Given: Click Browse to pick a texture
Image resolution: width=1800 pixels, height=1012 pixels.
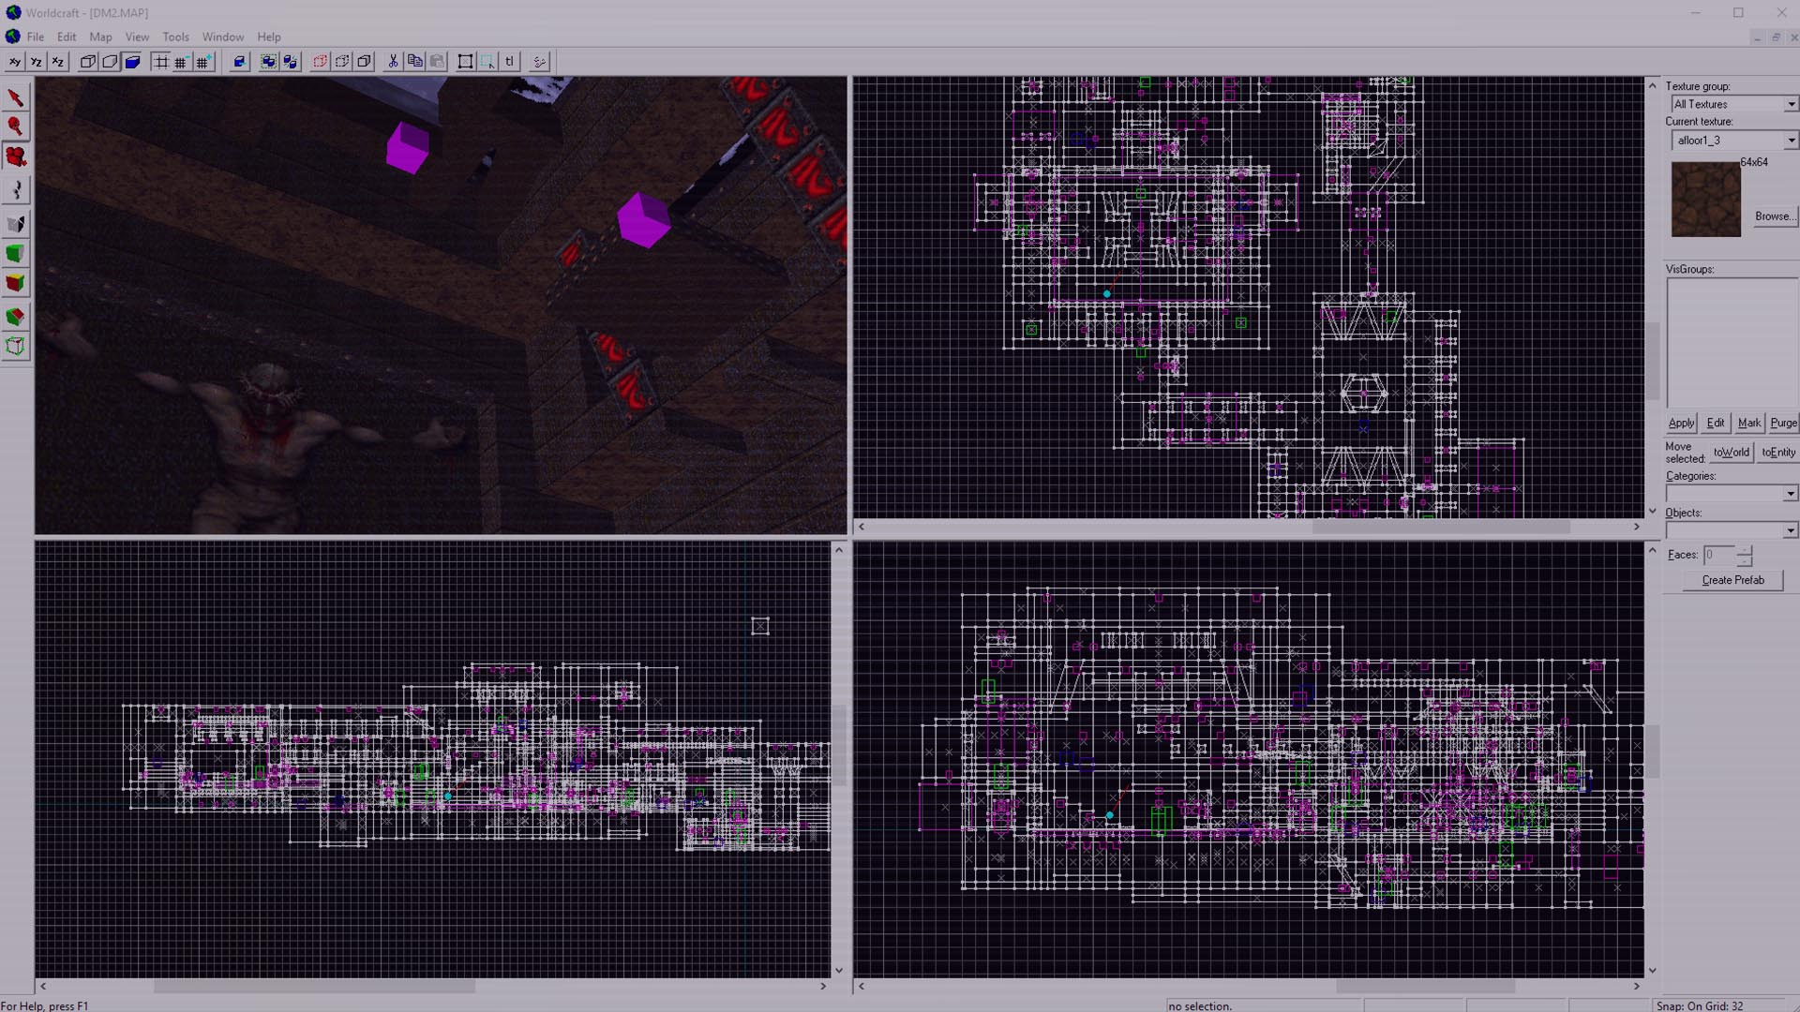Looking at the screenshot, I should click(1775, 216).
